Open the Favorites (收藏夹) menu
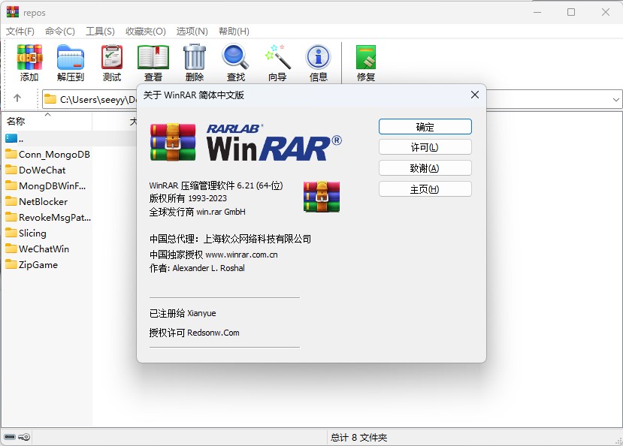The image size is (623, 446). coord(146,31)
